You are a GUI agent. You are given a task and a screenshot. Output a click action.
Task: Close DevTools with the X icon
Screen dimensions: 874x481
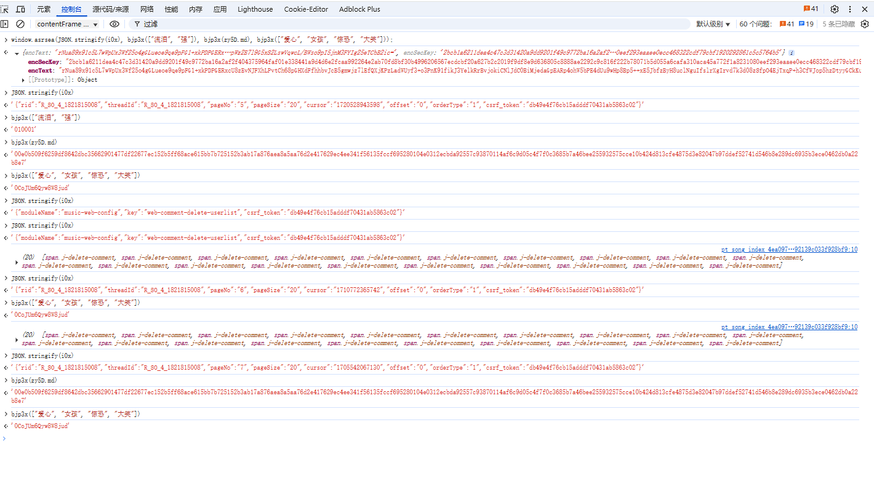(x=865, y=9)
